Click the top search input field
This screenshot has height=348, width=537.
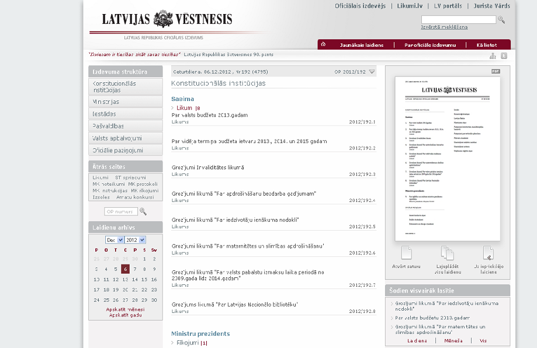[x=458, y=19]
